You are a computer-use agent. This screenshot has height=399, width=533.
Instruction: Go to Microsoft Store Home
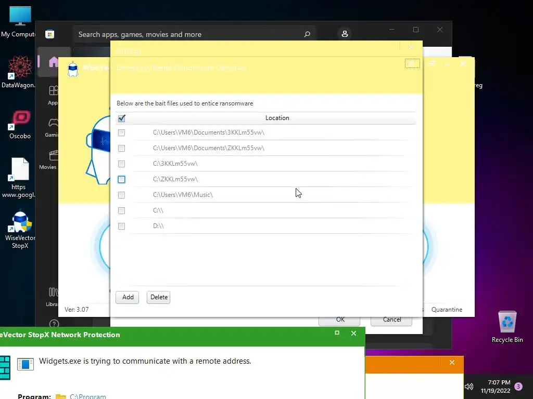[54, 62]
